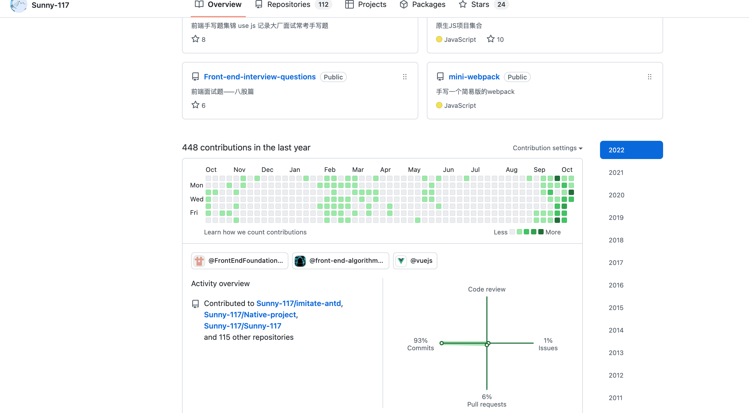The image size is (749, 413).
Task: Select the 2021 contributions year
Action: (x=616, y=172)
